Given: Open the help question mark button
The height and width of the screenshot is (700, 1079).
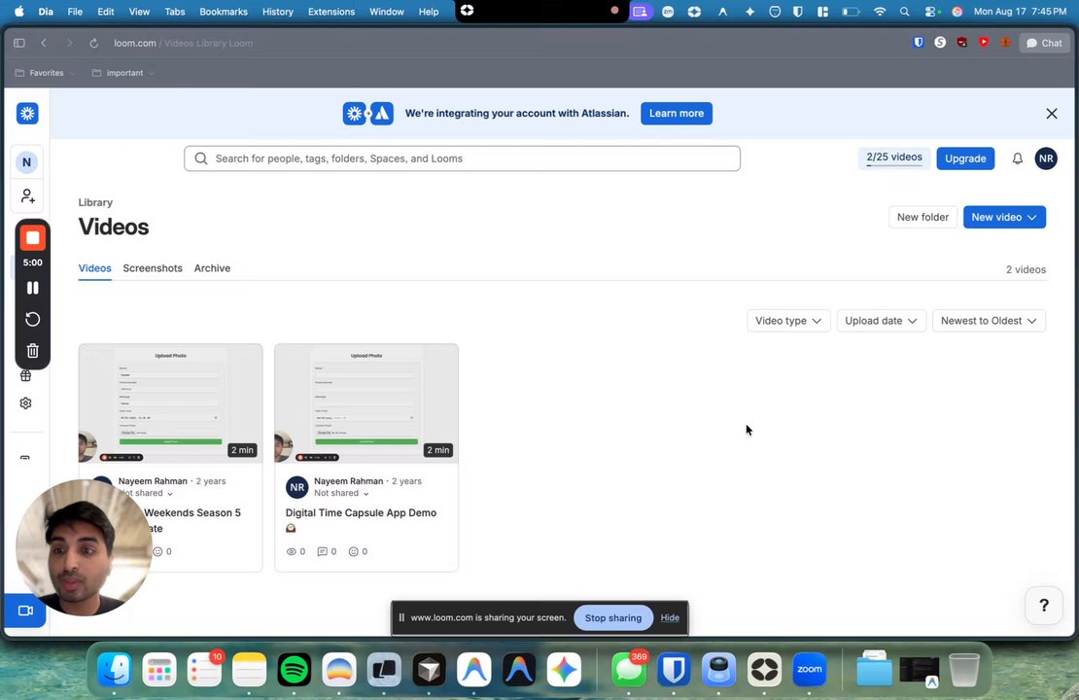Looking at the screenshot, I should [1044, 605].
